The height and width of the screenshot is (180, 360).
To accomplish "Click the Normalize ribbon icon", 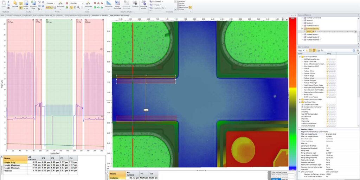I will [x=109, y=4].
